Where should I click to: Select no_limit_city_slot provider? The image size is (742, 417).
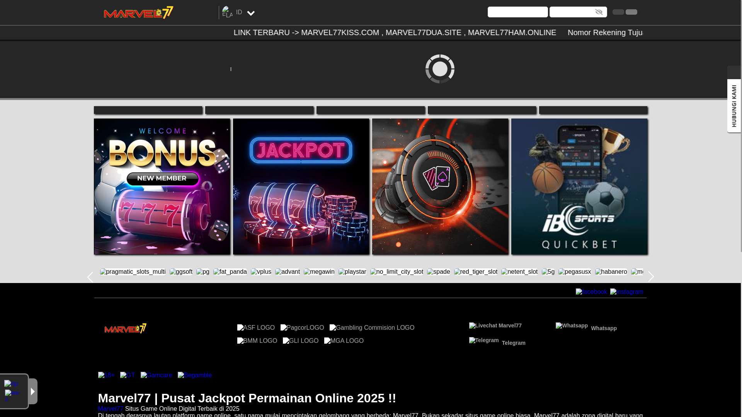pyautogui.click(x=397, y=272)
